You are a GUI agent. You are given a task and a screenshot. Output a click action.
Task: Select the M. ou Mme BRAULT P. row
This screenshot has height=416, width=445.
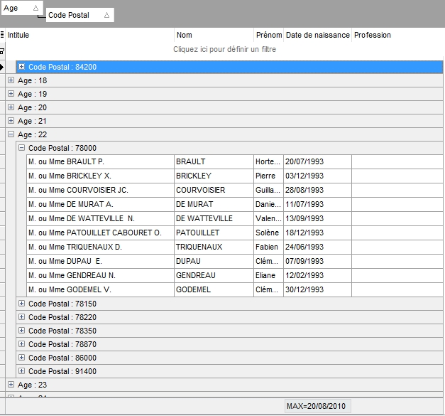coord(99,161)
